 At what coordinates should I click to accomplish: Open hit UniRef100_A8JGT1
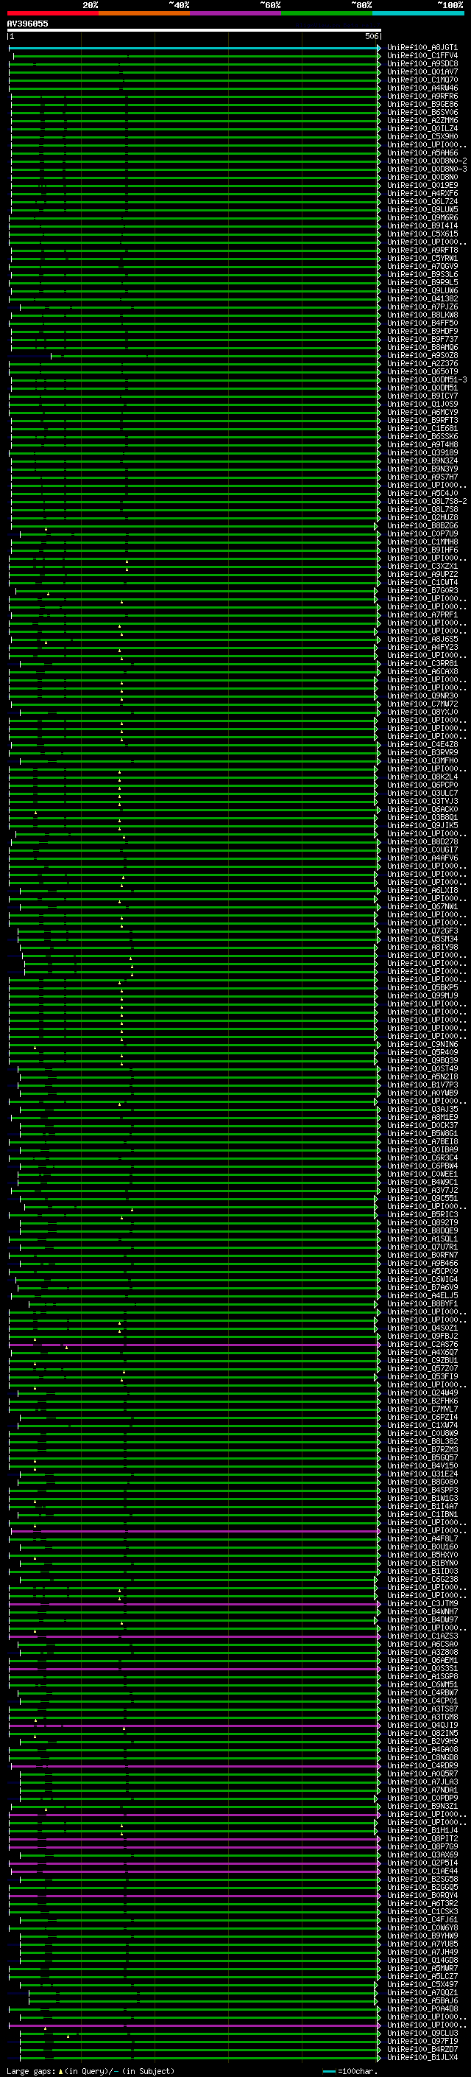click(x=422, y=48)
